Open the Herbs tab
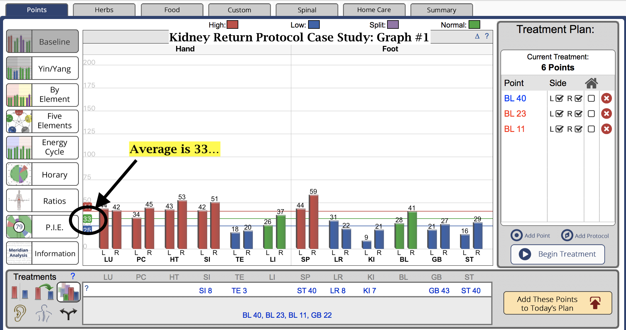 [104, 10]
